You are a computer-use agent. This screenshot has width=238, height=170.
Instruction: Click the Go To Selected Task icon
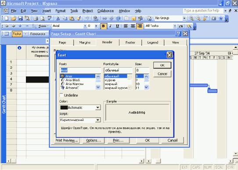coord(205,18)
